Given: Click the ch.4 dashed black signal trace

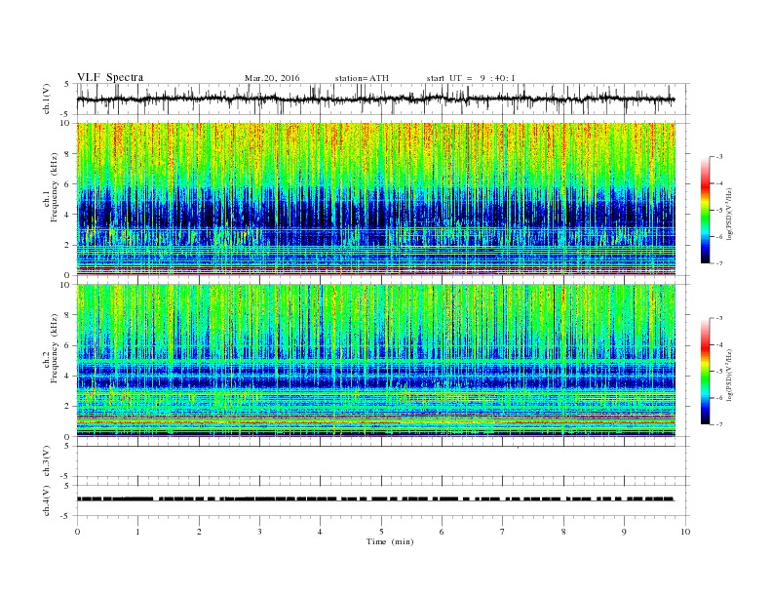Looking at the screenshot, I should tap(375, 499).
